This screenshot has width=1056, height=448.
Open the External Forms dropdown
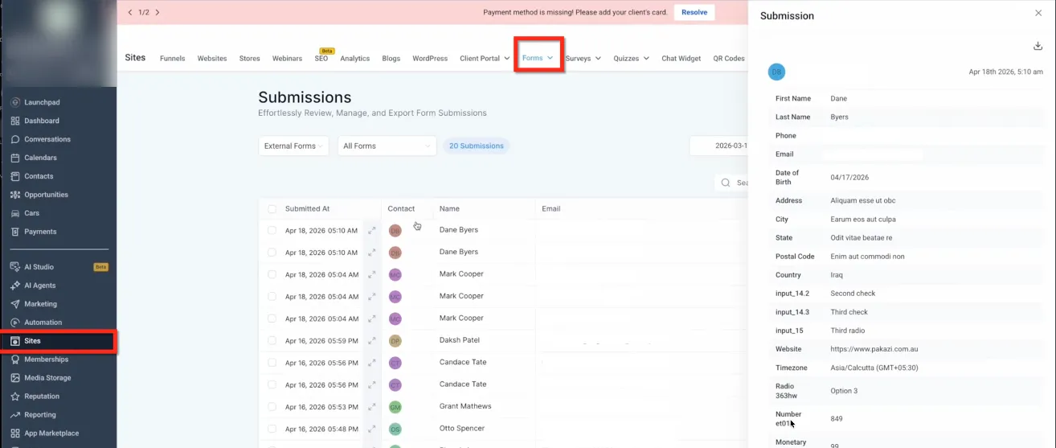293,146
